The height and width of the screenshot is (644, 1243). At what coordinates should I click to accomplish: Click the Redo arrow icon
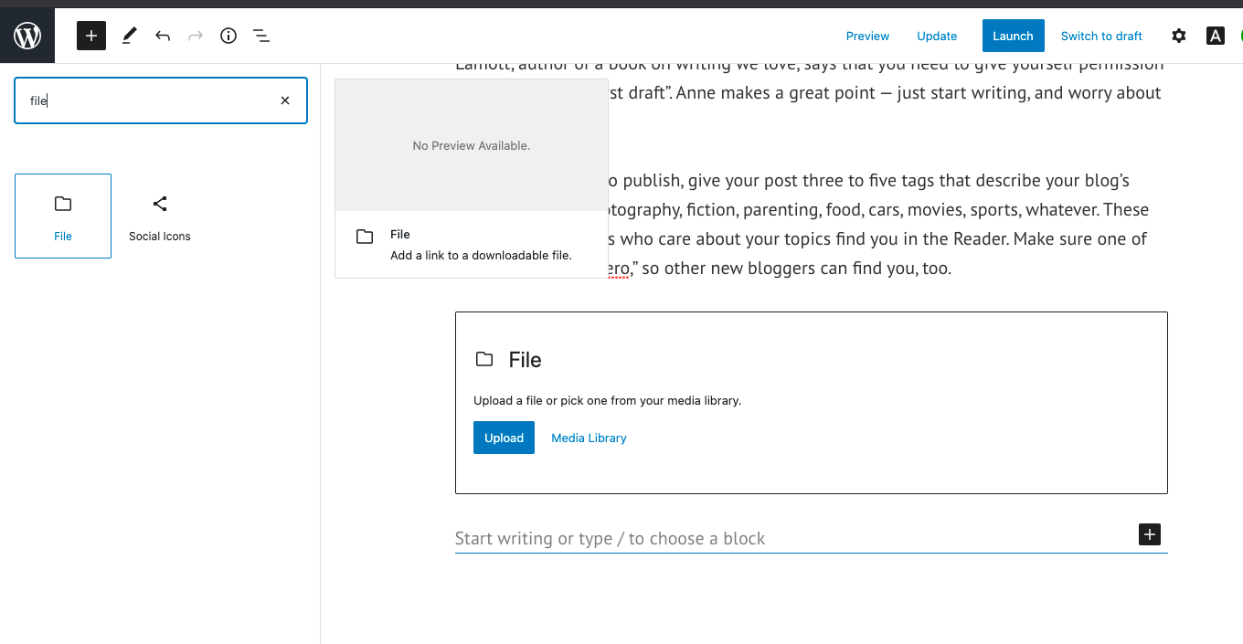(196, 36)
